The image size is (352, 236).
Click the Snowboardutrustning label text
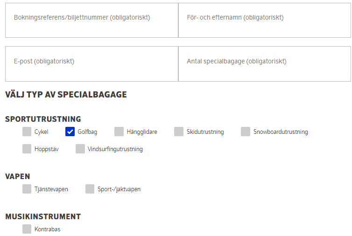pos(281,132)
